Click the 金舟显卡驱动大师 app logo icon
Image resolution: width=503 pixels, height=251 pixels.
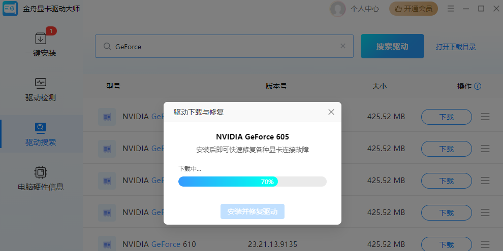pyautogui.click(x=10, y=9)
